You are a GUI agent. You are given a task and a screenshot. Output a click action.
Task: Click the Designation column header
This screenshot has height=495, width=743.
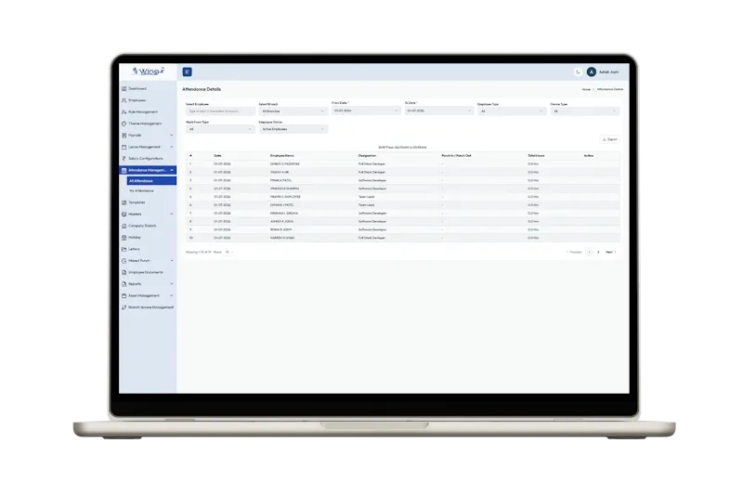pyautogui.click(x=367, y=156)
